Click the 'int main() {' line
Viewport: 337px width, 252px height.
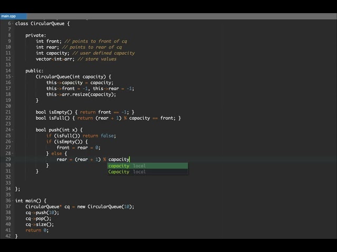(31, 201)
